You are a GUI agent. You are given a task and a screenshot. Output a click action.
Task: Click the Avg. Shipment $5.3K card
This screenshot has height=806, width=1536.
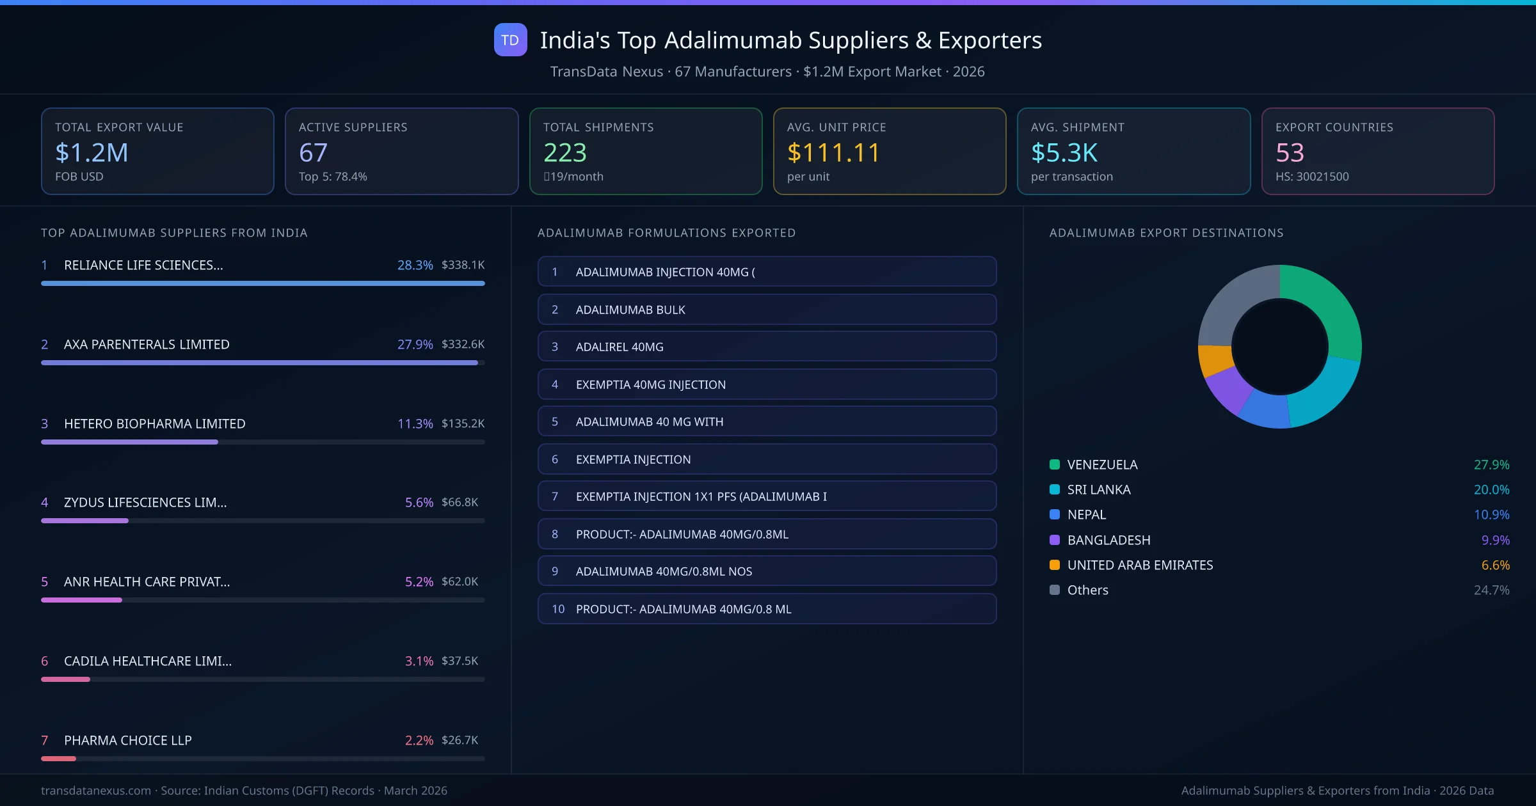point(1134,151)
